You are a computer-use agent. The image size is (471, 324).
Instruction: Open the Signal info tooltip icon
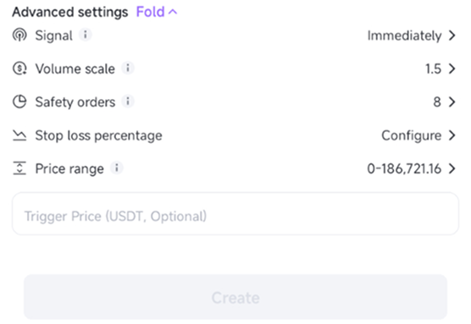(86, 35)
